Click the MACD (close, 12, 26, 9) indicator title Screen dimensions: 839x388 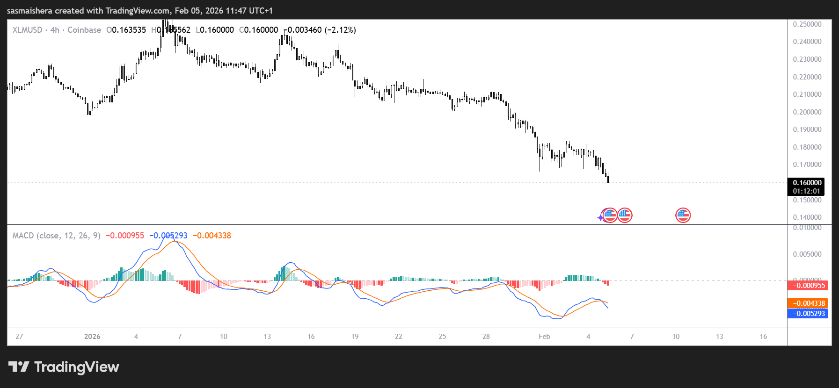click(x=57, y=236)
